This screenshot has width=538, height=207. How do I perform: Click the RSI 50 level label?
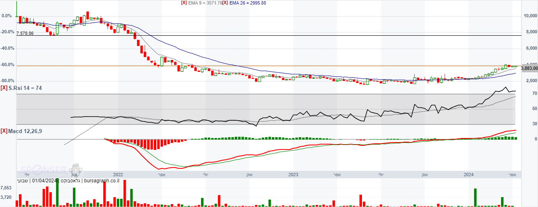pos(535,109)
